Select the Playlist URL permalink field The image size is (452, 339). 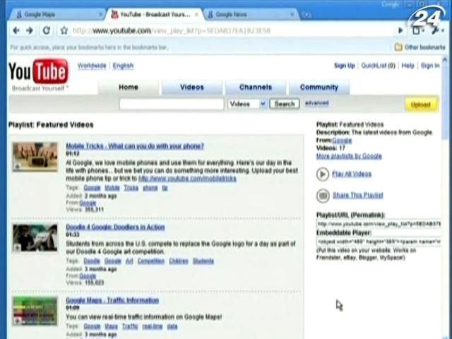(x=379, y=224)
